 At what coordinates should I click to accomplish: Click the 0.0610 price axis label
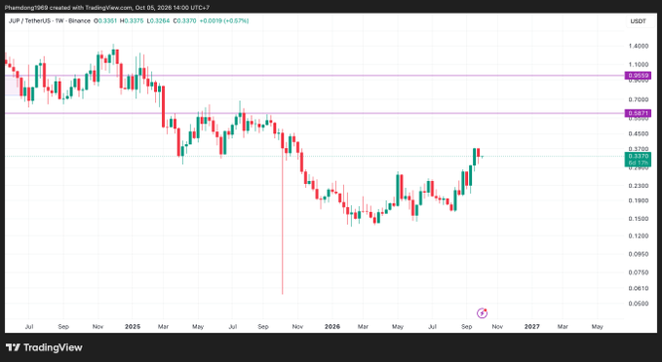click(x=639, y=288)
